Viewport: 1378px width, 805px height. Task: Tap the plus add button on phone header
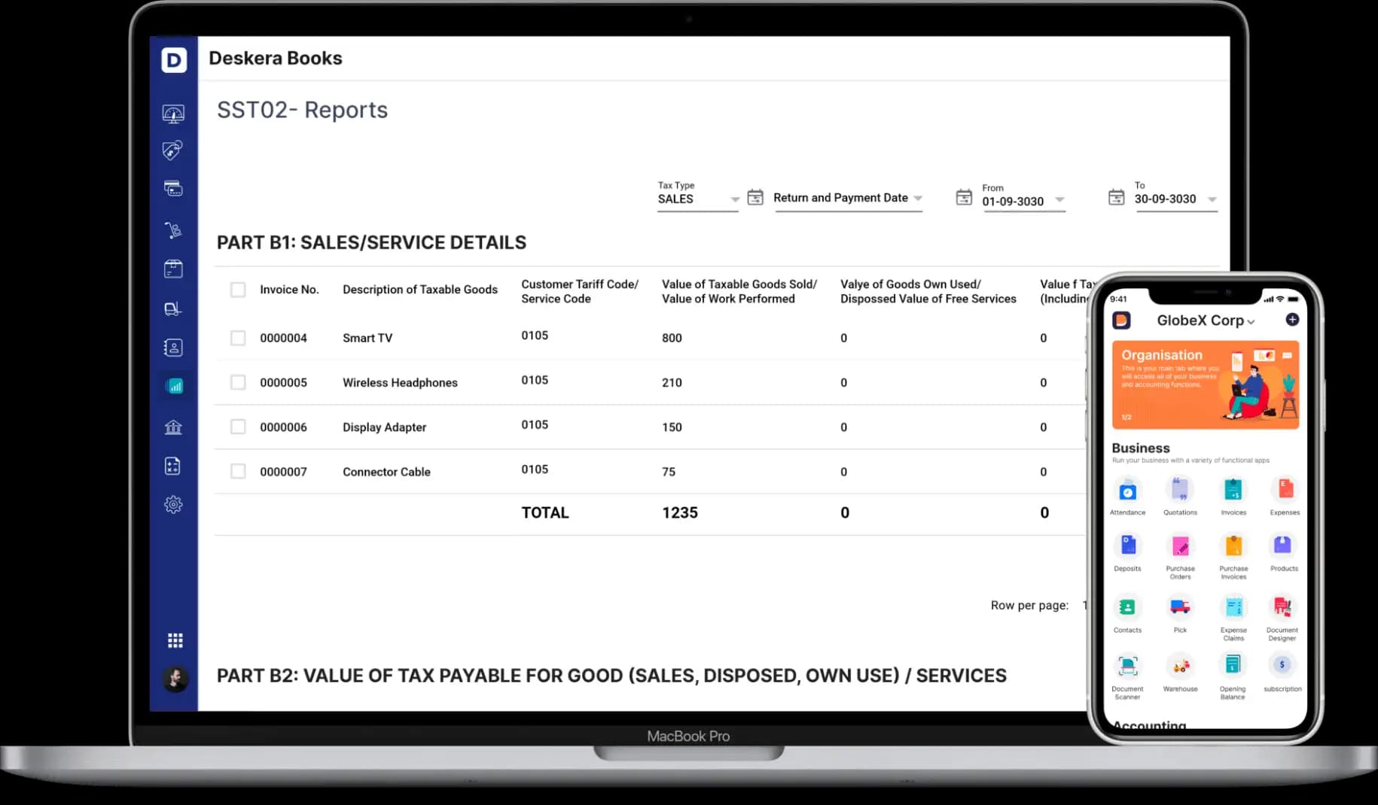click(x=1292, y=320)
